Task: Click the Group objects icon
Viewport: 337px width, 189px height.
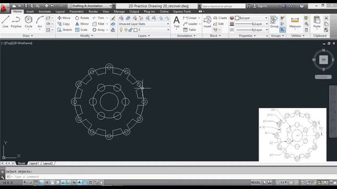Action: 274,22
